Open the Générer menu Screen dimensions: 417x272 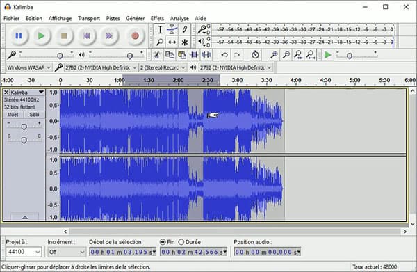pyautogui.click(x=136, y=18)
